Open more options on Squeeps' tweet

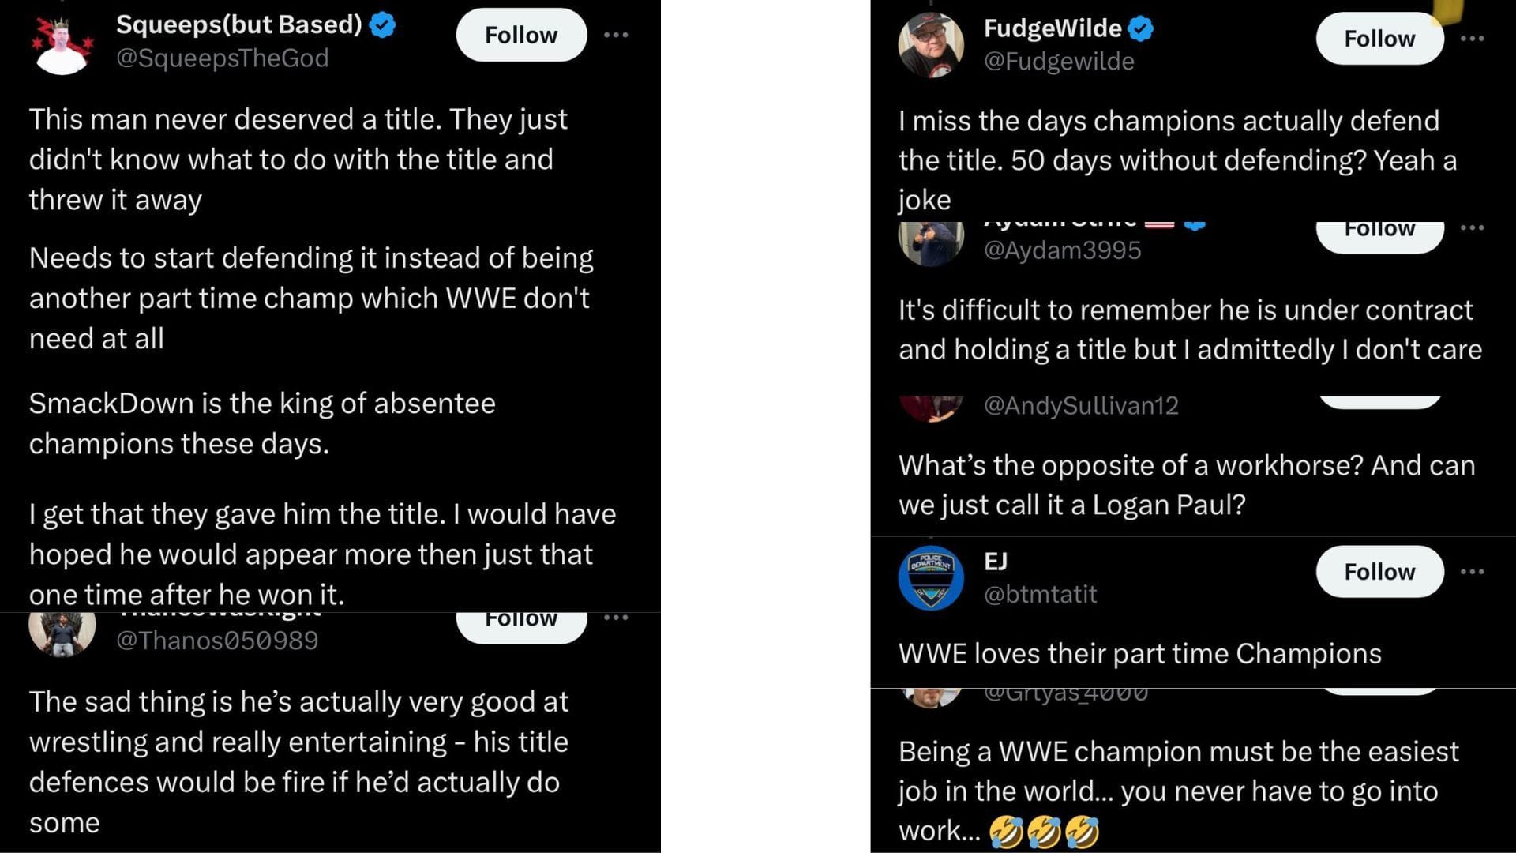tap(615, 34)
